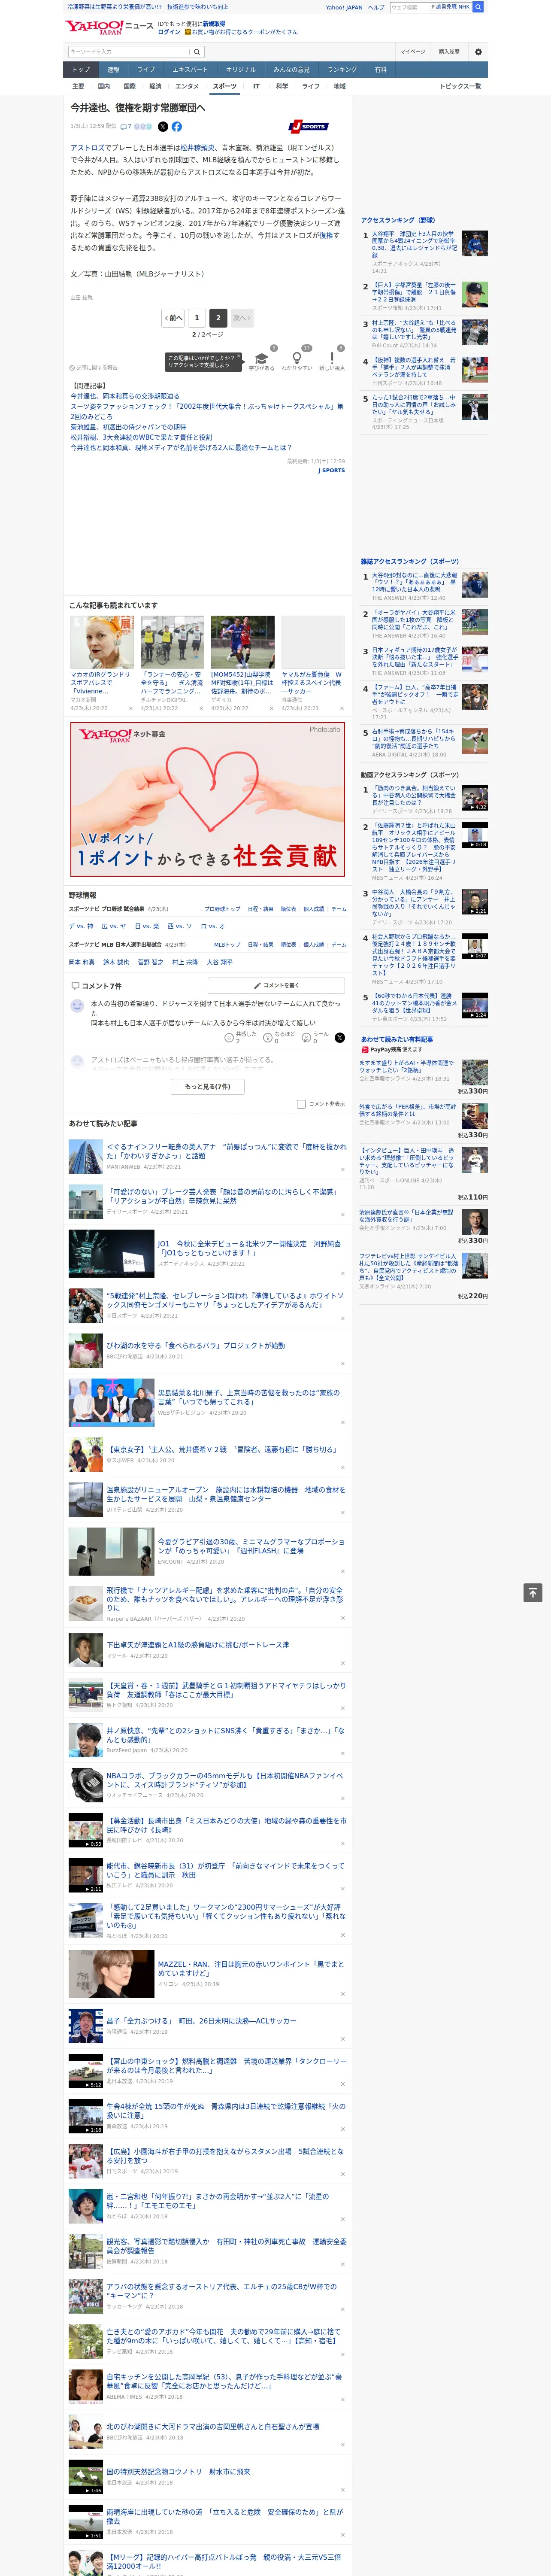Image resolution: width=551 pixels, height=2576 pixels.
Task: Share the article on Facebook
Action: click(x=177, y=127)
